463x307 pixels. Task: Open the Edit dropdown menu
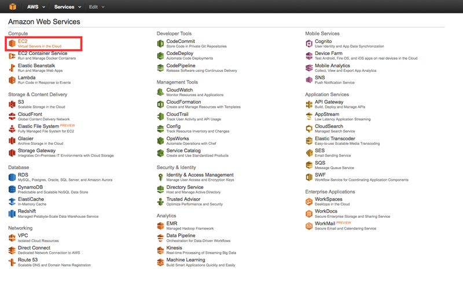(x=97, y=7)
